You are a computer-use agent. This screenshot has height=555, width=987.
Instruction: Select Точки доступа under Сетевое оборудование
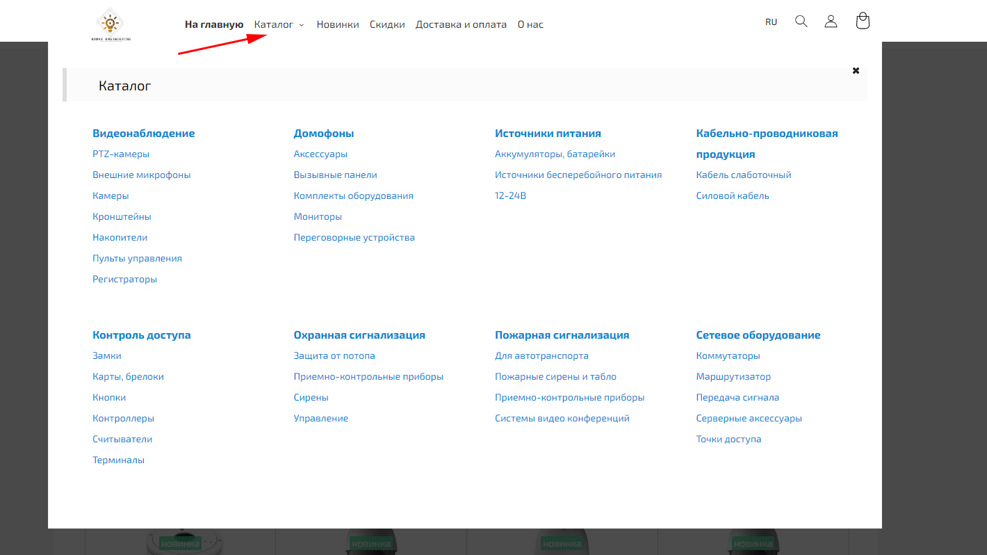pyautogui.click(x=728, y=440)
